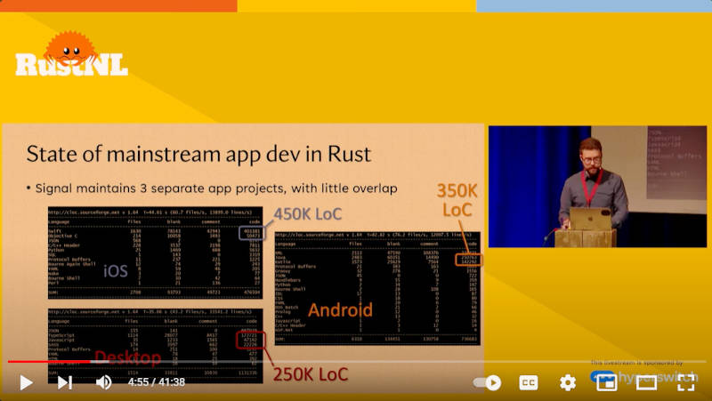Turn on closed captions
Image resolution: width=712 pixels, height=401 pixels.
point(528,383)
